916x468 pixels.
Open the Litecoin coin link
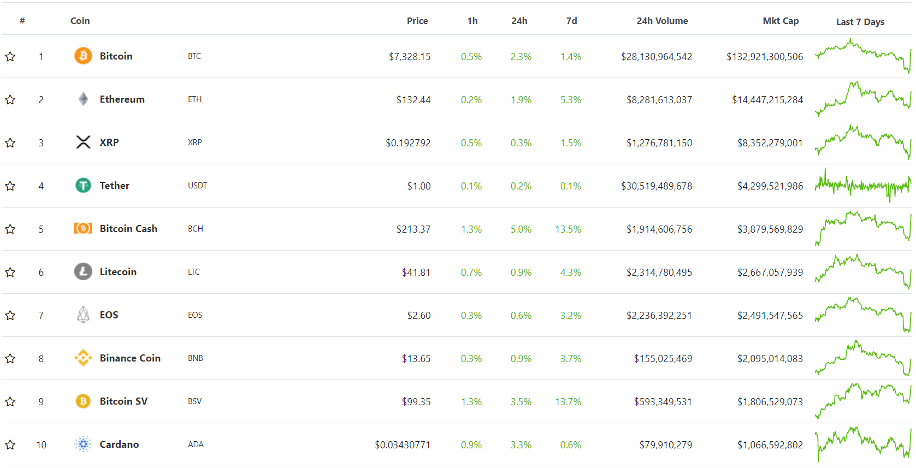pyautogui.click(x=118, y=271)
